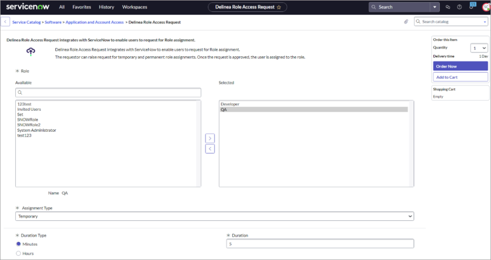The image size is (491, 260).
Task: Click the attachment paperclip icon
Action: (406, 22)
